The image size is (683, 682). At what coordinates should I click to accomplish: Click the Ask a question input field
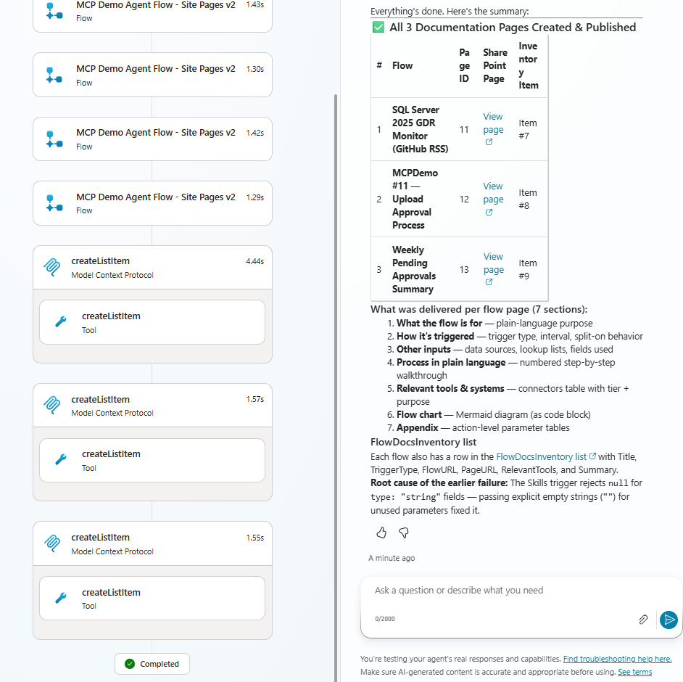click(x=508, y=591)
